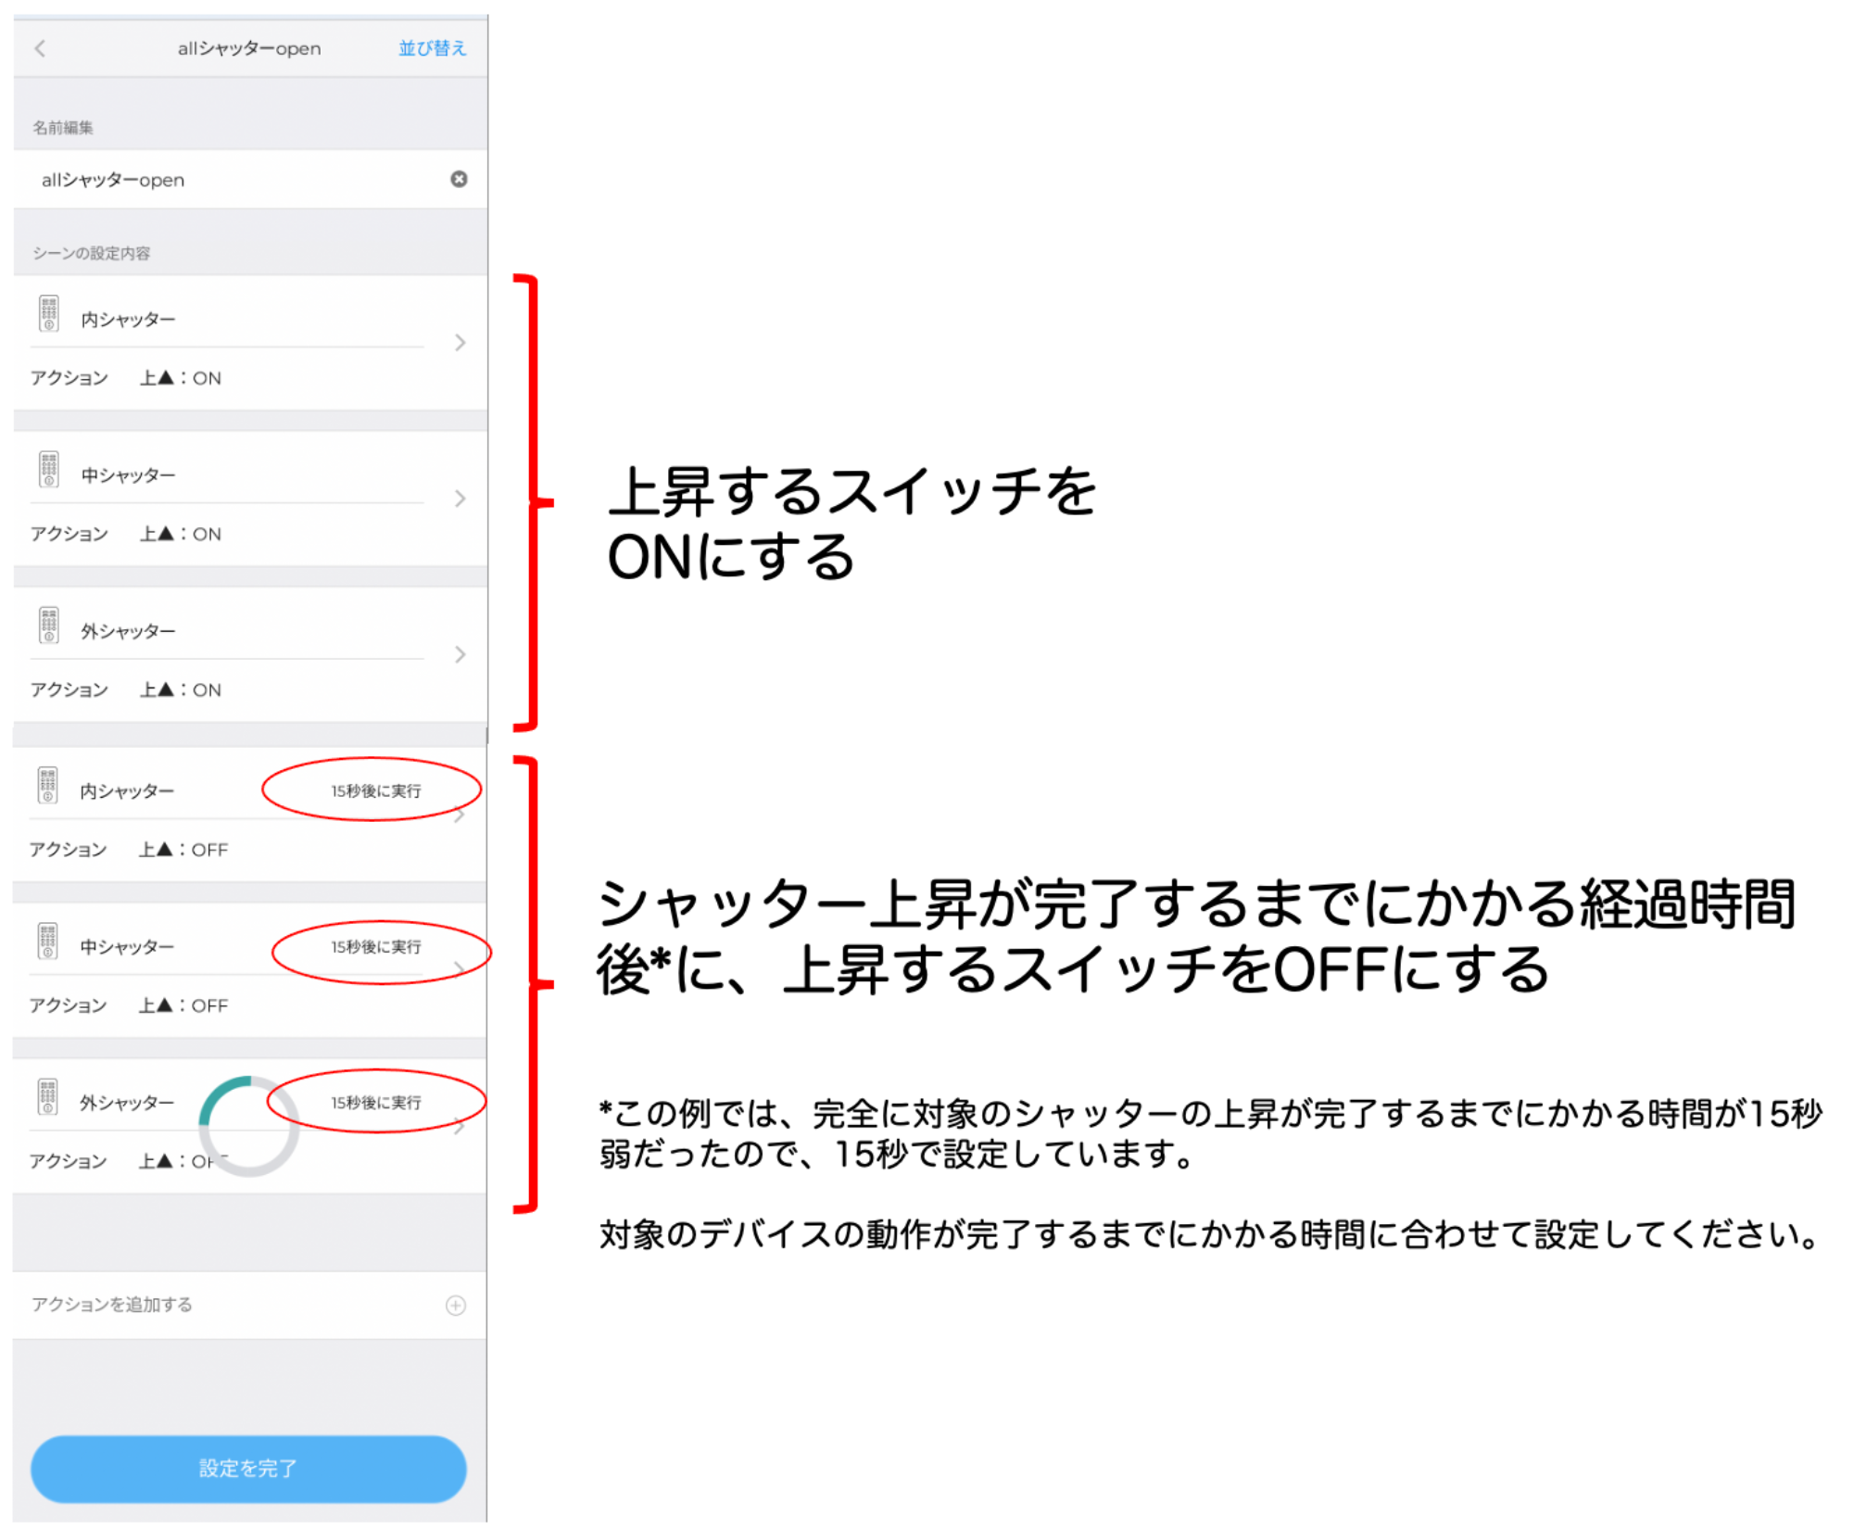Tap the scene name field allシャッターopen
1854x1529 pixels.
[x=113, y=180]
